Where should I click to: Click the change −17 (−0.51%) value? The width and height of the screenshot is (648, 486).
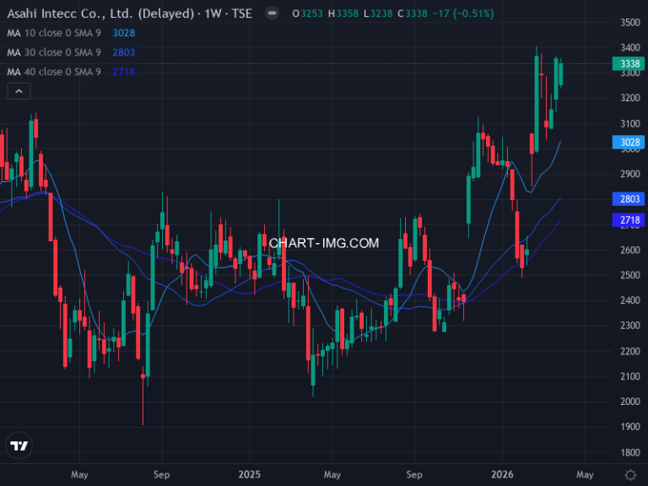463,13
